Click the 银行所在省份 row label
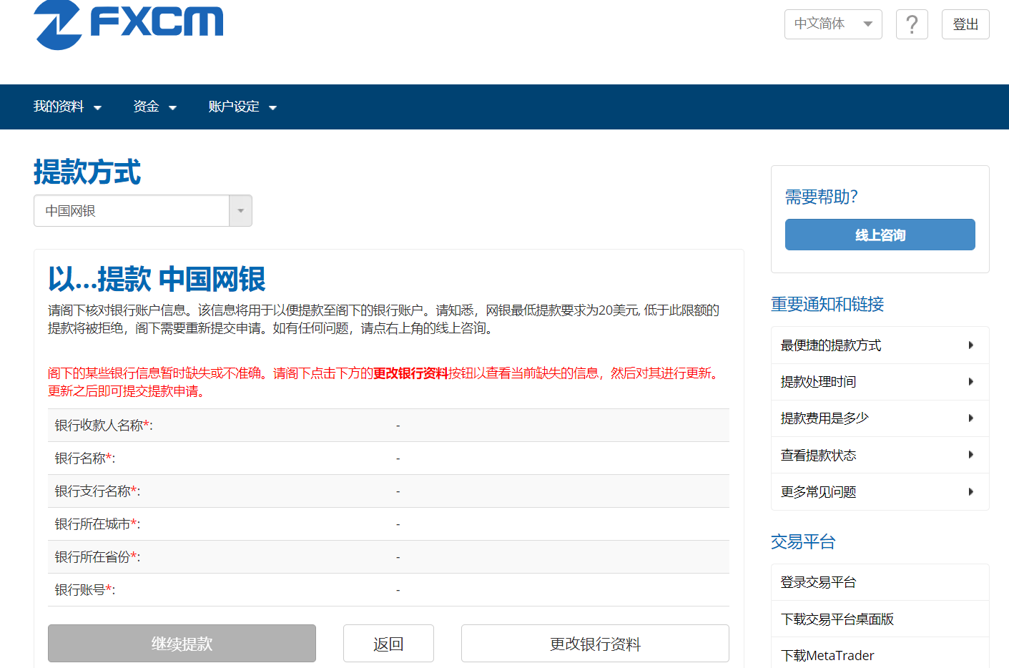The width and height of the screenshot is (1009, 668). pos(98,557)
